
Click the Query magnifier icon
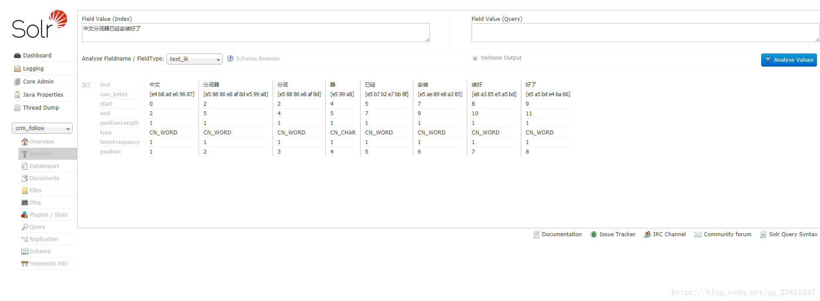(25, 227)
